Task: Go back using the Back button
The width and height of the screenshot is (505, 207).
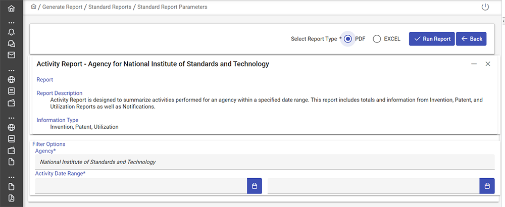Action: click(x=471, y=39)
